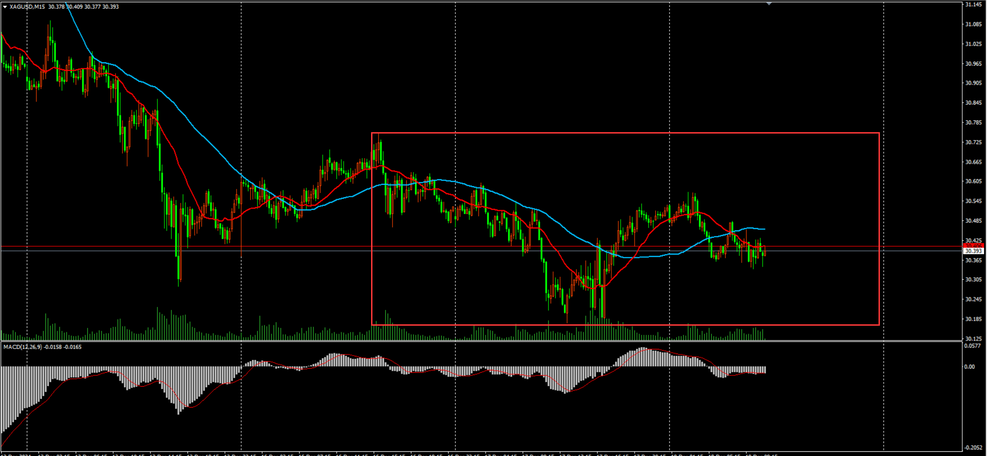Click the 30.605 price scale label
Viewport: 987px width, 456px height.
click(973, 181)
